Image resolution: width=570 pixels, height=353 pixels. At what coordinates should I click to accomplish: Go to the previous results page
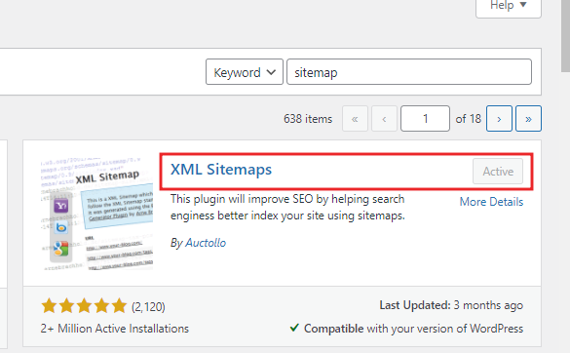384,119
